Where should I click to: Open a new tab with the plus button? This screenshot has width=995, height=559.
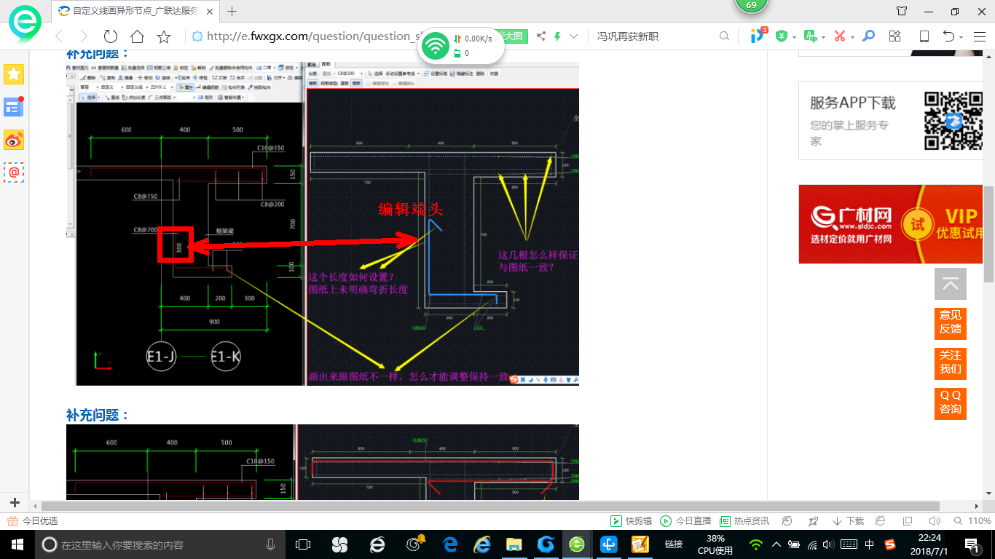click(232, 11)
